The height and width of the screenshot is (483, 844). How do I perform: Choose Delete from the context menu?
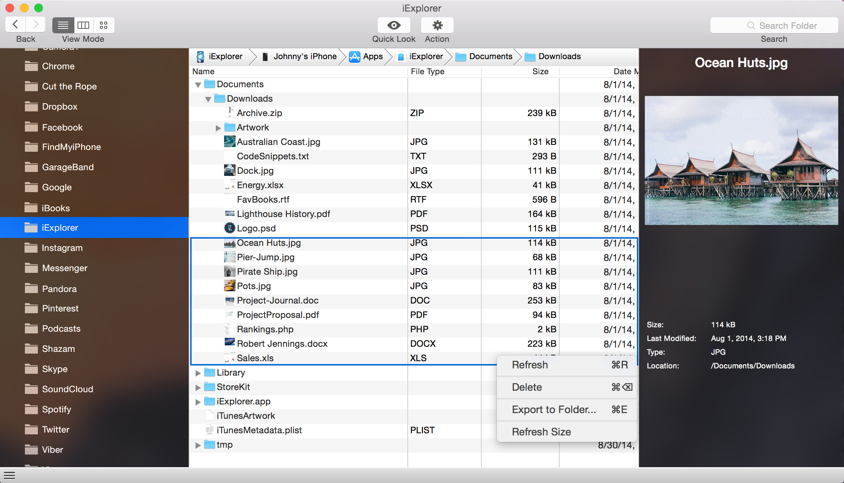pyautogui.click(x=527, y=387)
